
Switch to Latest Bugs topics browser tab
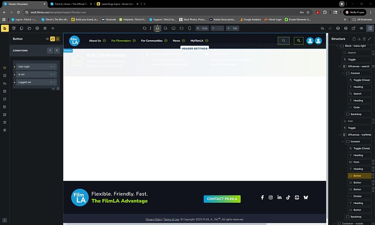click(x=117, y=4)
